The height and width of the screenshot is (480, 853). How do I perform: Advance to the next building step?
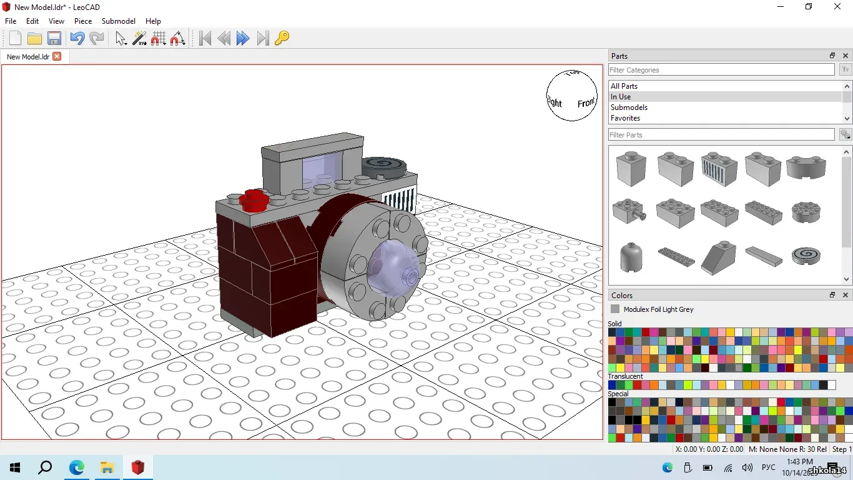pos(243,39)
